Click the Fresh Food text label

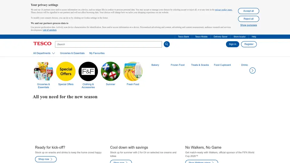[133, 84]
